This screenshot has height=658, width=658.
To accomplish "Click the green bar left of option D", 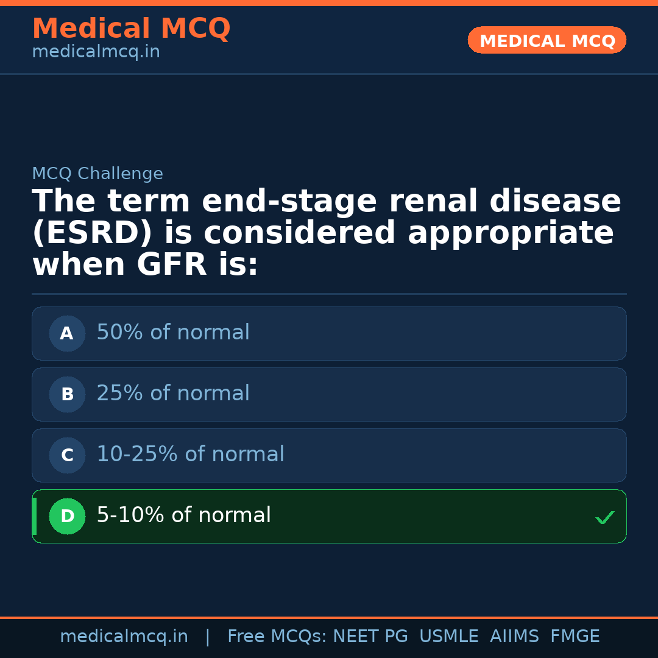I will (x=34, y=516).
